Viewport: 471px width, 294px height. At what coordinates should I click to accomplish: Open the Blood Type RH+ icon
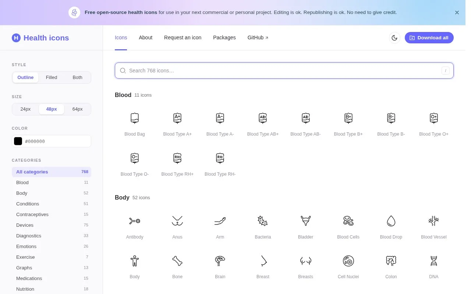tap(177, 158)
